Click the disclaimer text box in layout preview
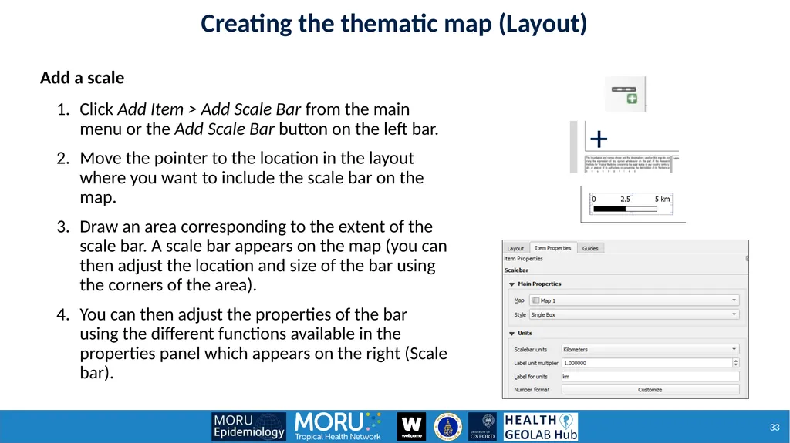The height and width of the screenshot is (443, 790). coord(628,163)
